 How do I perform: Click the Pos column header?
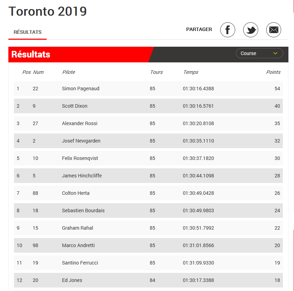point(26,72)
